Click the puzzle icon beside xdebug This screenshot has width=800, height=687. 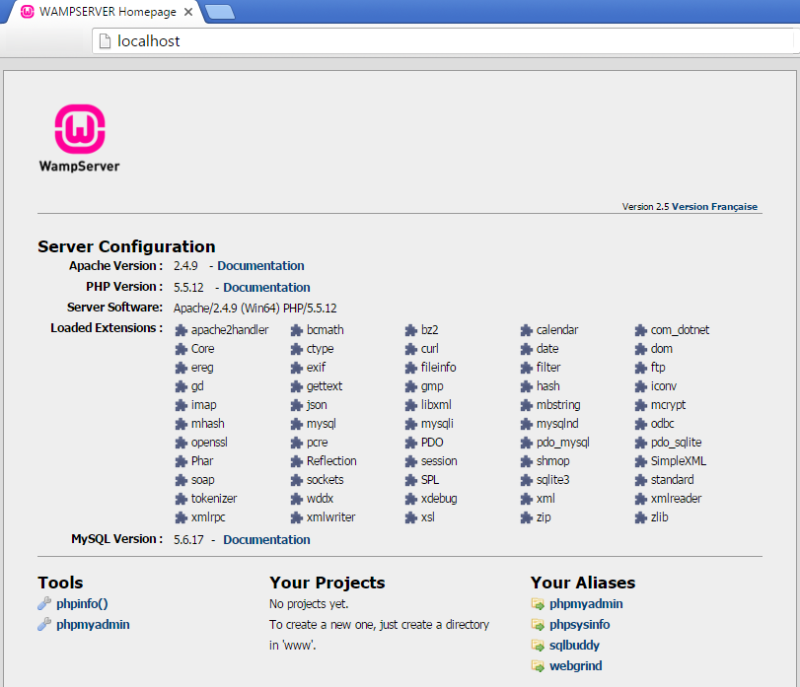(x=411, y=499)
